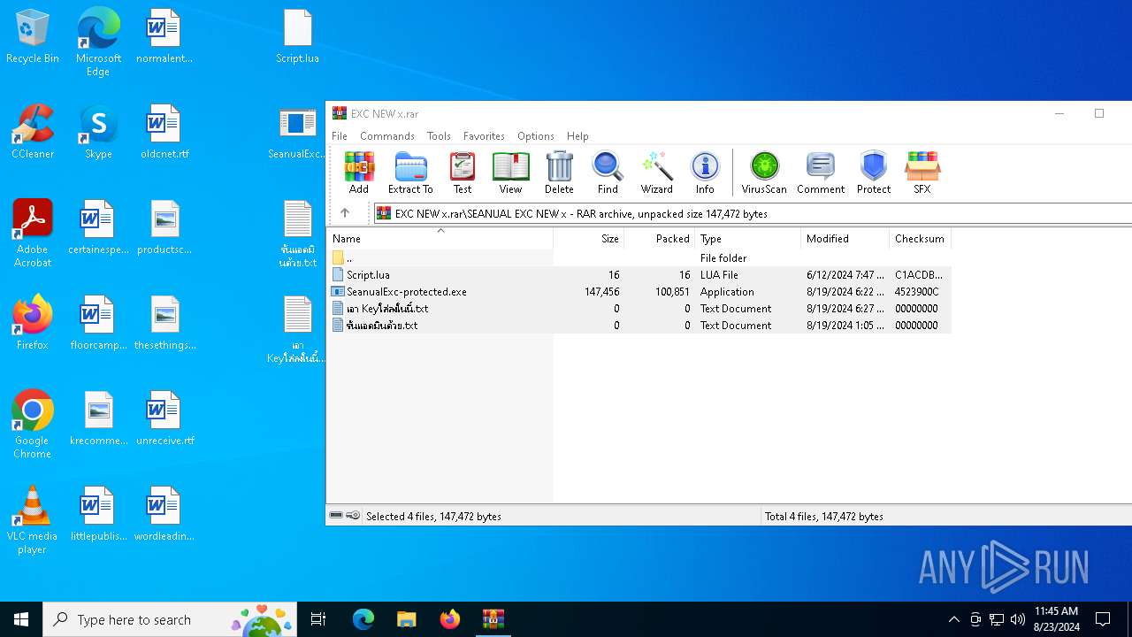The width and height of the screenshot is (1132, 637).
Task: Click the Skype desktop shortcut
Action: pyautogui.click(x=98, y=132)
